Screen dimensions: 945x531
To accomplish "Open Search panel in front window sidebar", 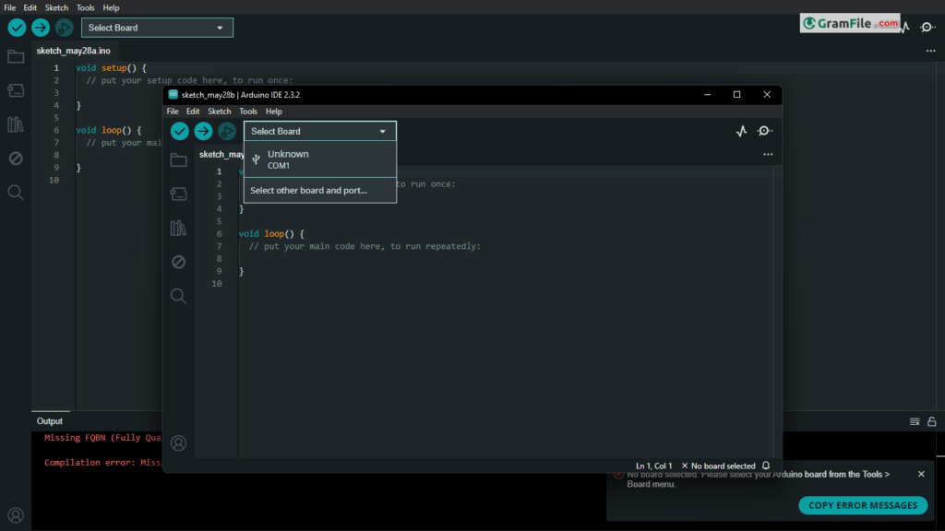I will tap(178, 296).
